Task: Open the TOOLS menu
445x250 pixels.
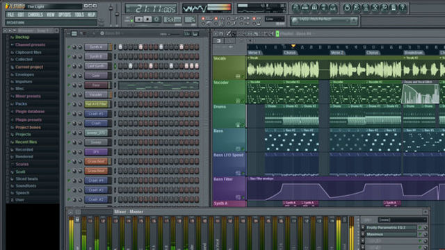Action: pos(79,15)
